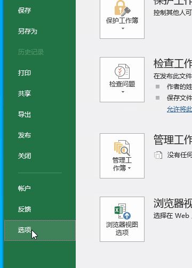Click the 浏览器视图选项 button label
The image size is (192, 268).
(x=122, y=229)
